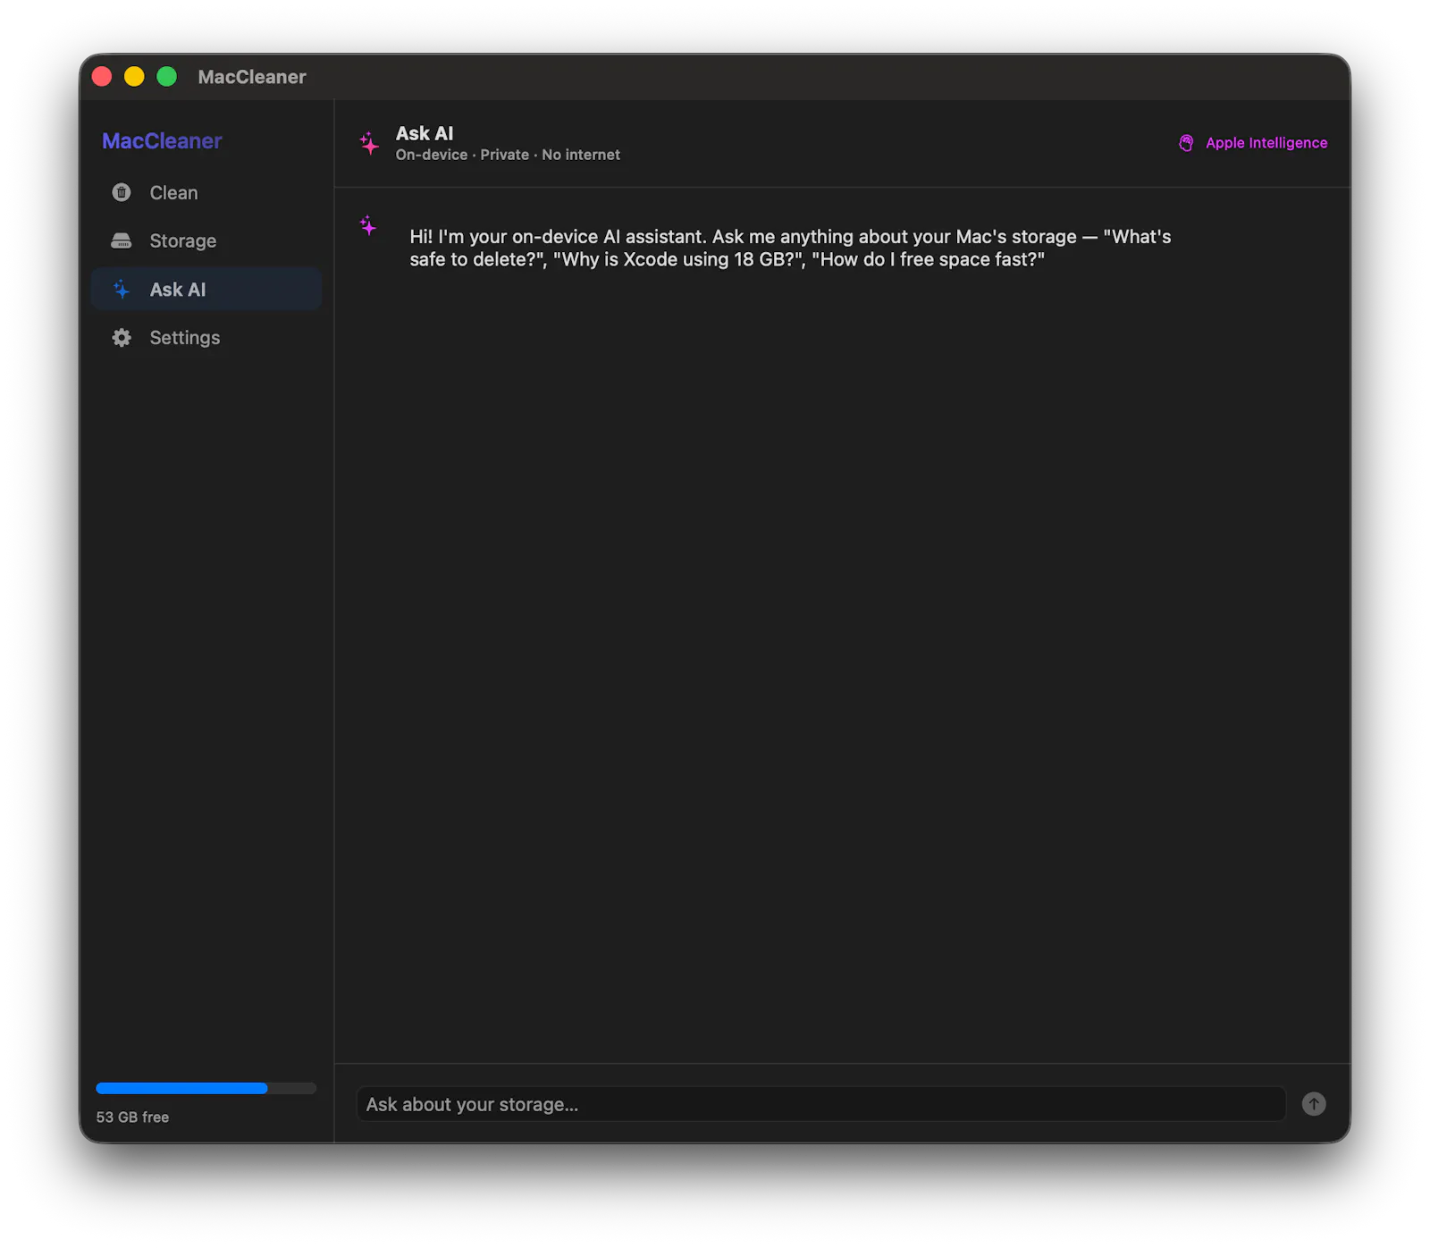Click the assistant greeting message text
This screenshot has width=1430, height=1248.
point(790,248)
